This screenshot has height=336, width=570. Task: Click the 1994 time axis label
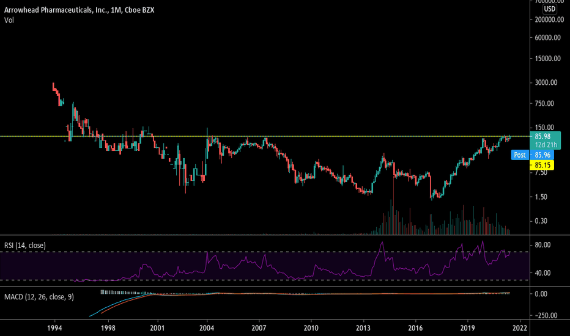pyautogui.click(x=54, y=328)
